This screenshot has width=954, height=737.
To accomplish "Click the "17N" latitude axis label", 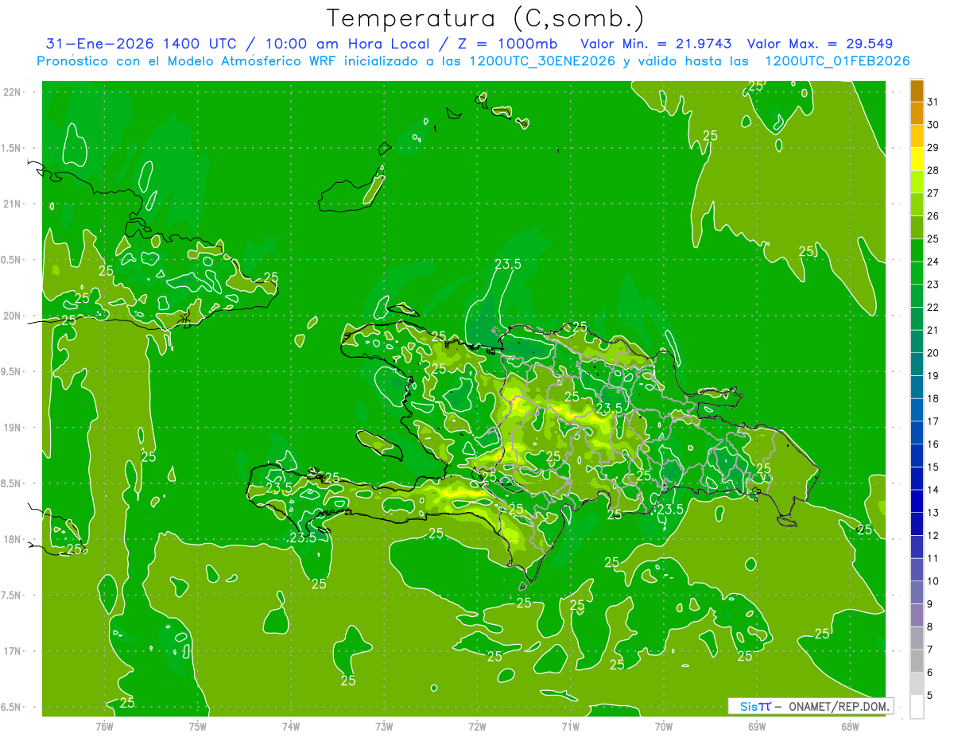I will point(12,651).
